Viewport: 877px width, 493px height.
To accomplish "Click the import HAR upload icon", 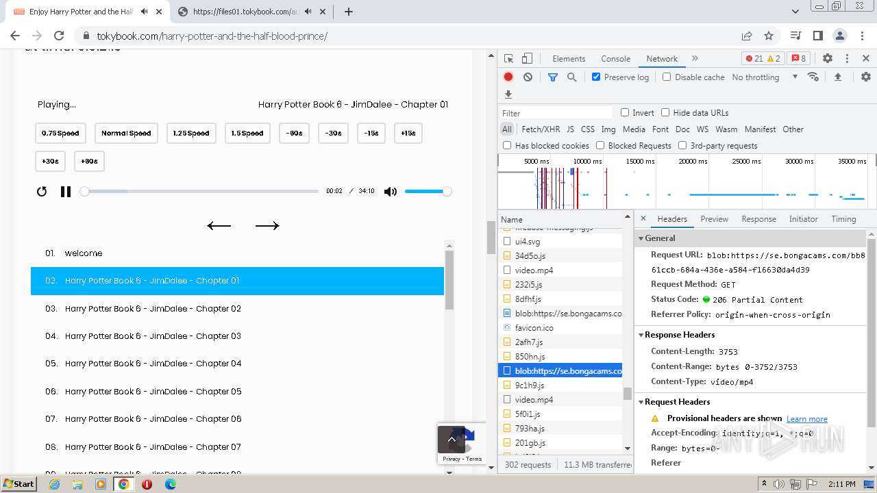I will tap(837, 77).
